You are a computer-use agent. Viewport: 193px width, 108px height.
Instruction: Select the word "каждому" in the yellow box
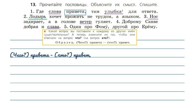[x=103, y=31]
